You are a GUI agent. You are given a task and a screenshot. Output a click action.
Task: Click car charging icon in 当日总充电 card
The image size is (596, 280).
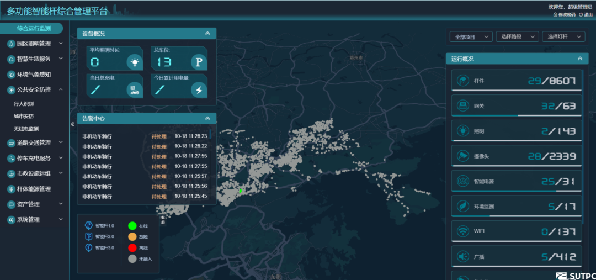[134, 90]
